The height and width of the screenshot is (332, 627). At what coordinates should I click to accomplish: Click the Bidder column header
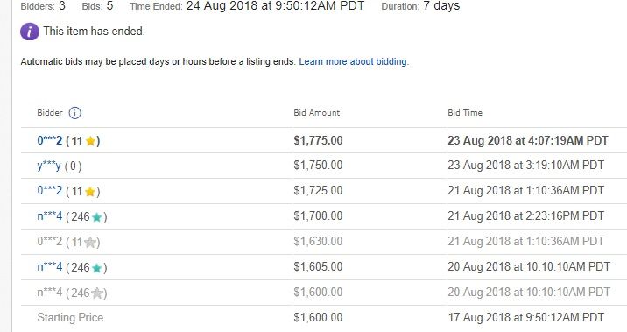coord(50,113)
